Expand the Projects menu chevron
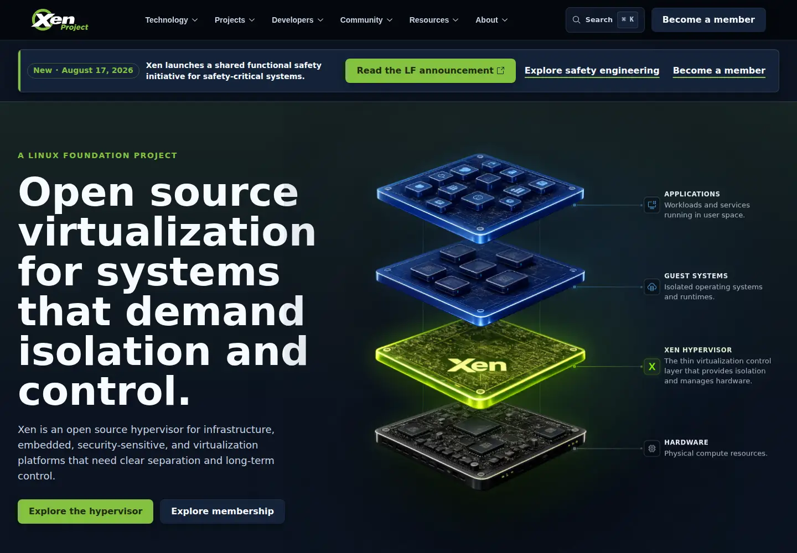Image resolution: width=797 pixels, height=553 pixels. click(252, 20)
